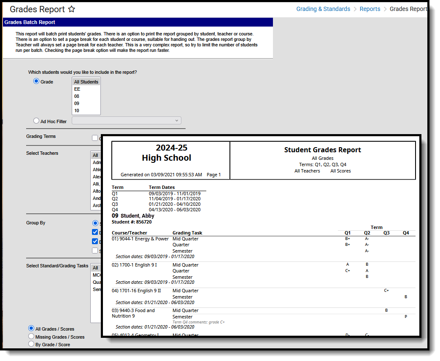
Task: Click the 2024-25 High School heading
Action: tap(167, 153)
